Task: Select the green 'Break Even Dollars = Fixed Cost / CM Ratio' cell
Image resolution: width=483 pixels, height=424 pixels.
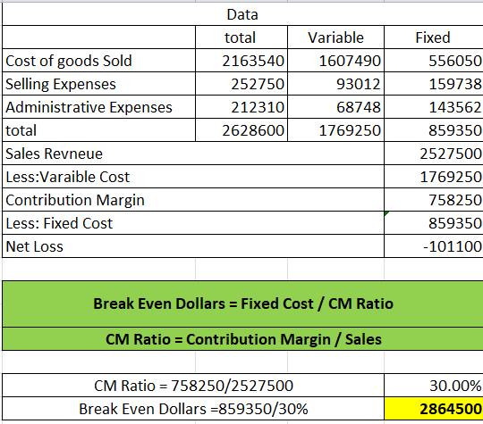Action: click(242, 303)
